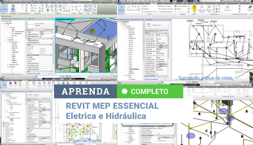Image resolution: width=253 pixels, height=145 pixels.
Task: Open the Anotar ribbon tab in top-right window
Action: pos(154,3)
